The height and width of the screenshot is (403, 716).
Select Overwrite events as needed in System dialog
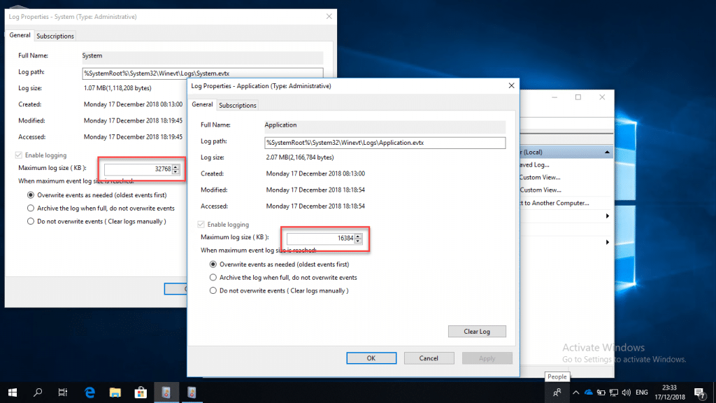click(x=31, y=195)
